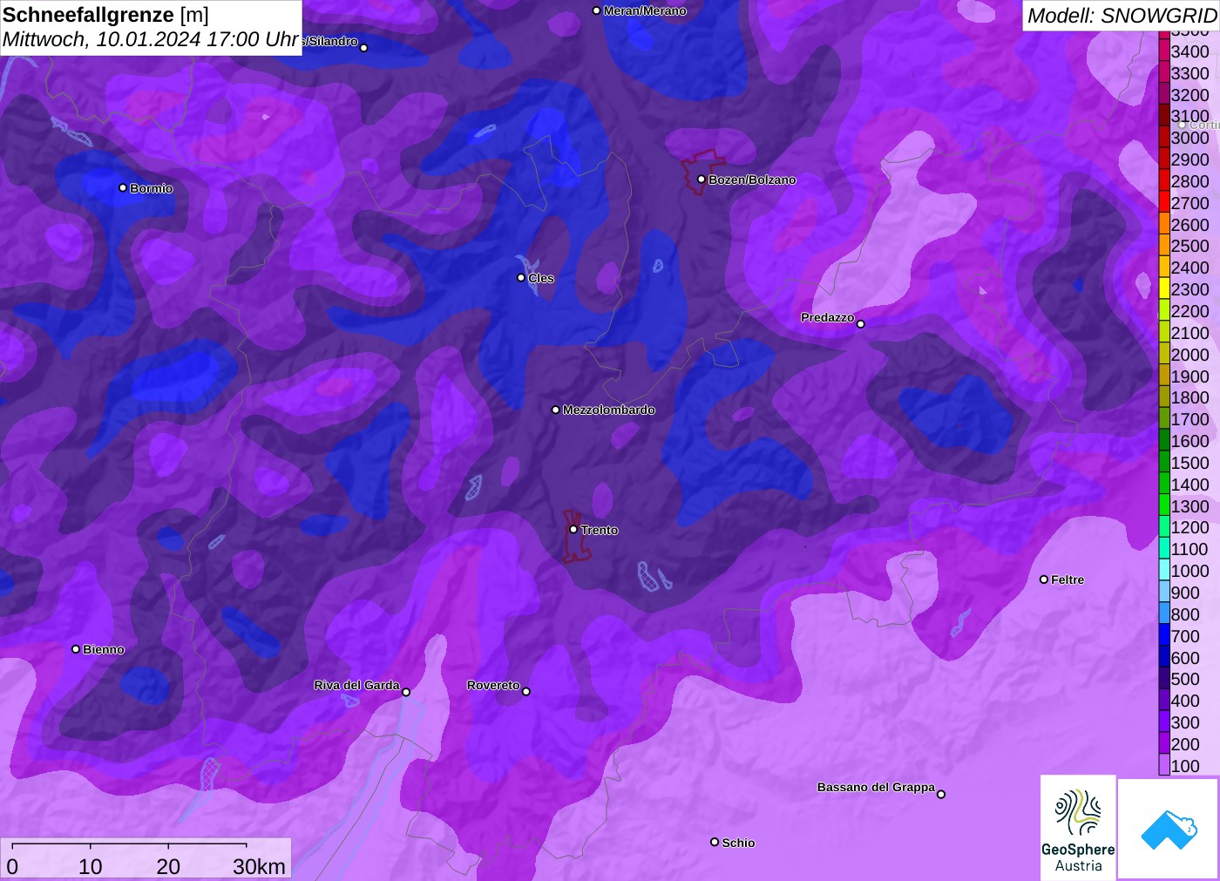Click the blue cloud logo icon
Viewport: 1220px width, 881px height.
pos(1169,829)
